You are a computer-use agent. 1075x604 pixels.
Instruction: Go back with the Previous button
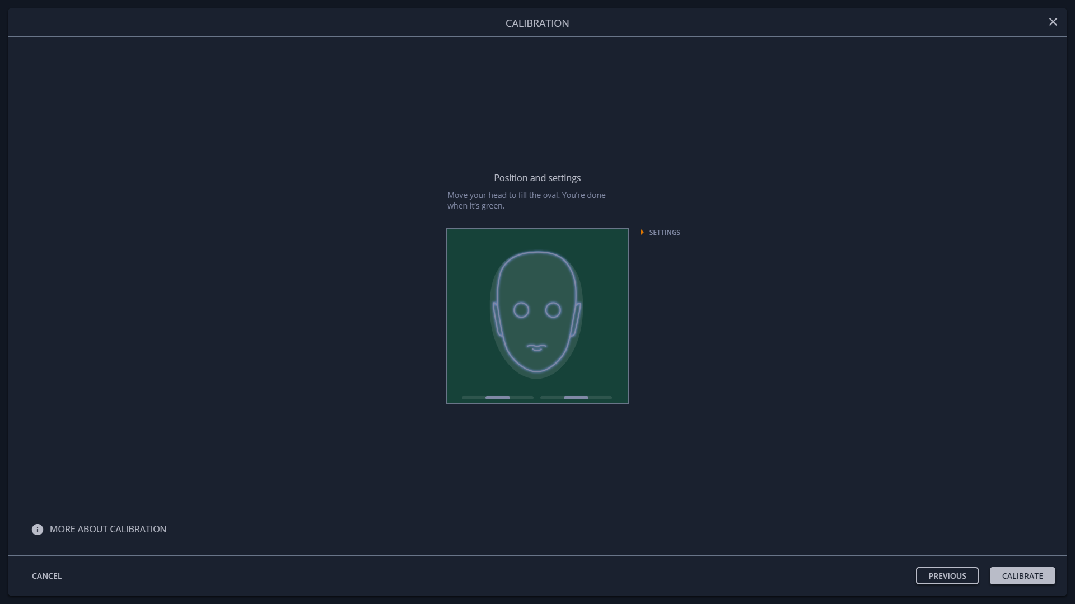pos(947,576)
